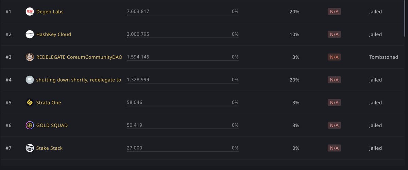Click the GOLD SQUAD logo icon
This screenshot has width=408, height=170.
coord(30,125)
